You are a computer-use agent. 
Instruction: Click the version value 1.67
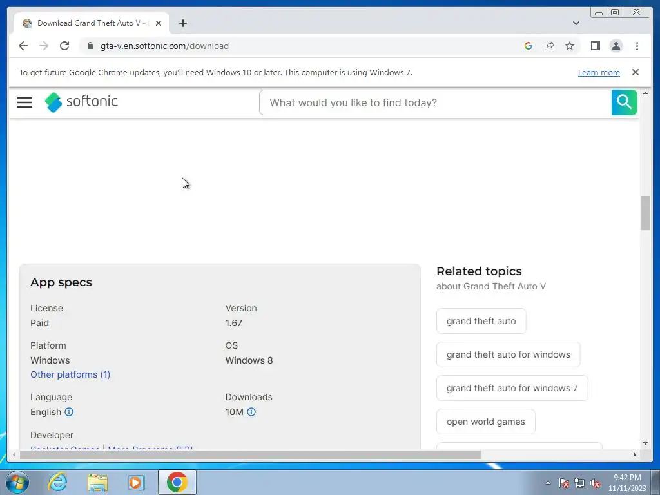coord(233,323)
